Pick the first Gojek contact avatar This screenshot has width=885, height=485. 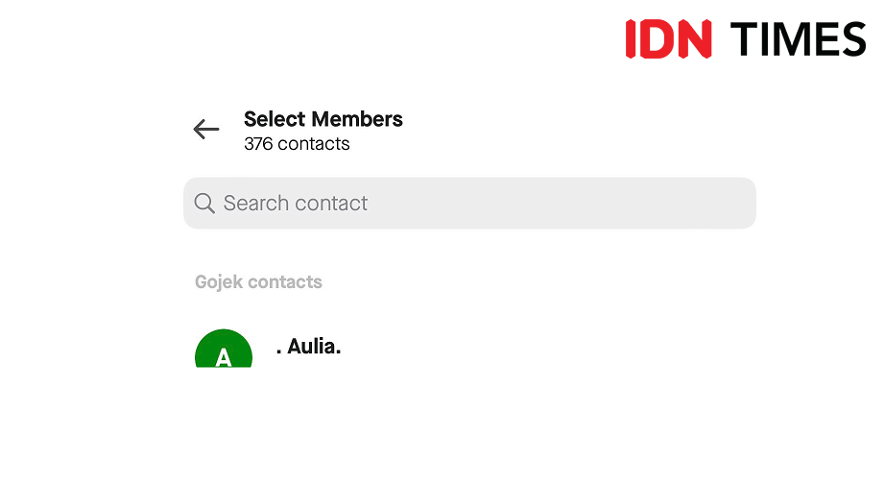[224, 351]
